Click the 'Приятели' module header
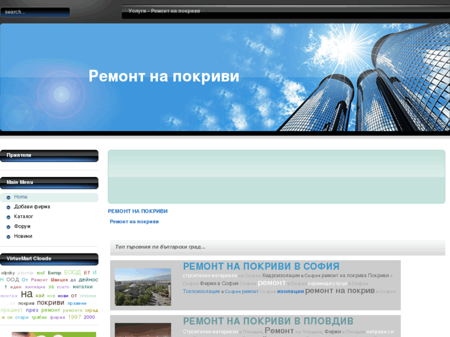This screenshot has width=450, height=337. 49,155
